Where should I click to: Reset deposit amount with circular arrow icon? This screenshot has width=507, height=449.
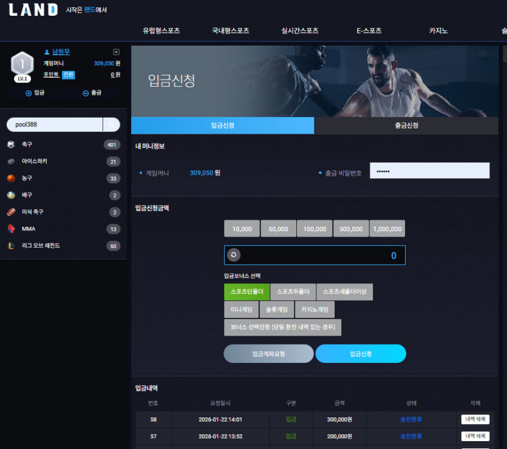[233, 255]
